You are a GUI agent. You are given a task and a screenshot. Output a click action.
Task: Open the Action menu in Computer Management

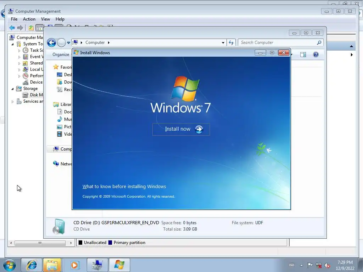coord(29,19)
